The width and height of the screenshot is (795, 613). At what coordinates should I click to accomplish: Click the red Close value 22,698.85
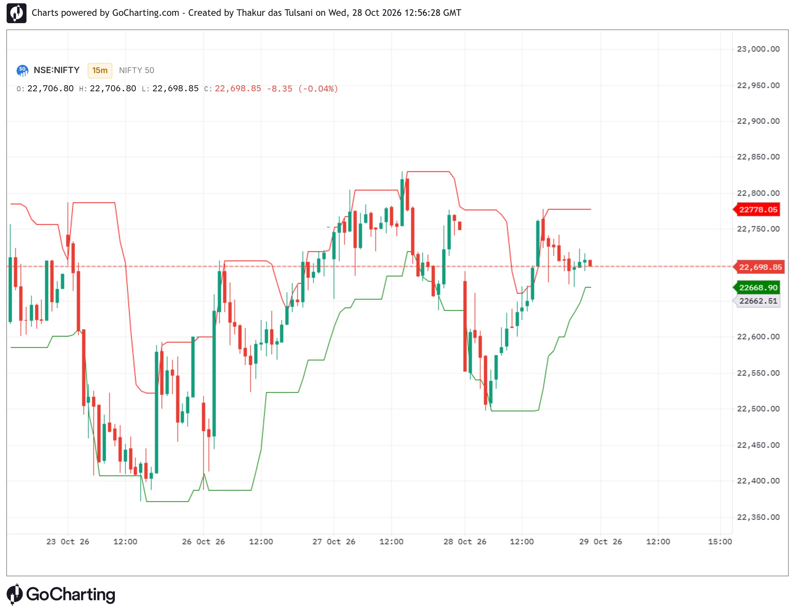tap(238, 89)
